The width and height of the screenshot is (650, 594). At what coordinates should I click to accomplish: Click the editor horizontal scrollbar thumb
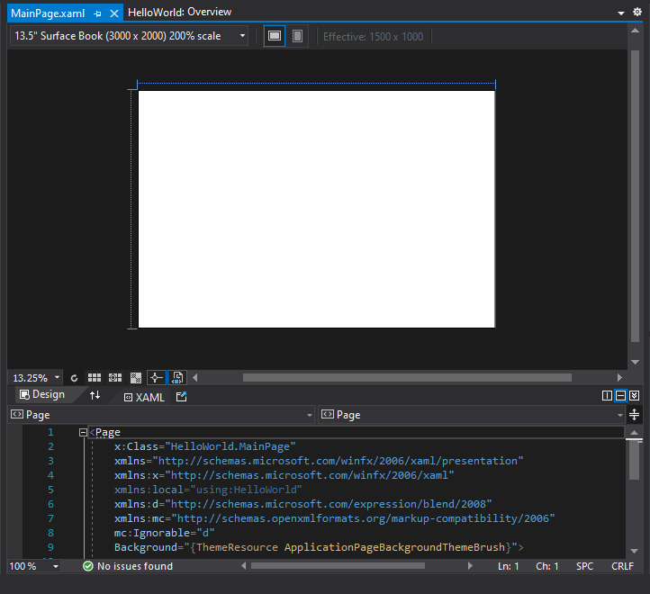coord(338,566)
